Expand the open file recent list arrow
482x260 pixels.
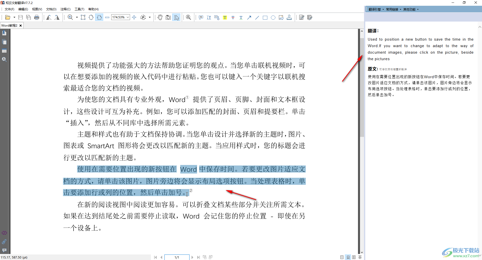14,17
